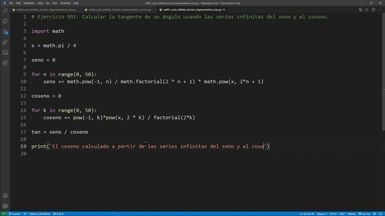Open the File menu

[x=11, y=3]
